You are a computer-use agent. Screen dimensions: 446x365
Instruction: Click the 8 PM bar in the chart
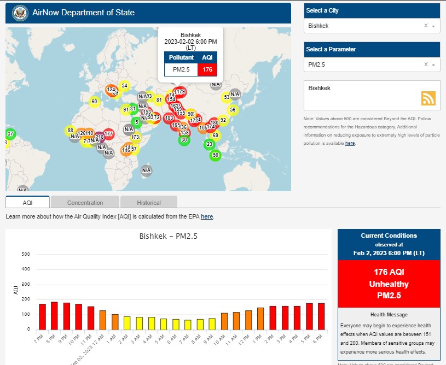54,315
